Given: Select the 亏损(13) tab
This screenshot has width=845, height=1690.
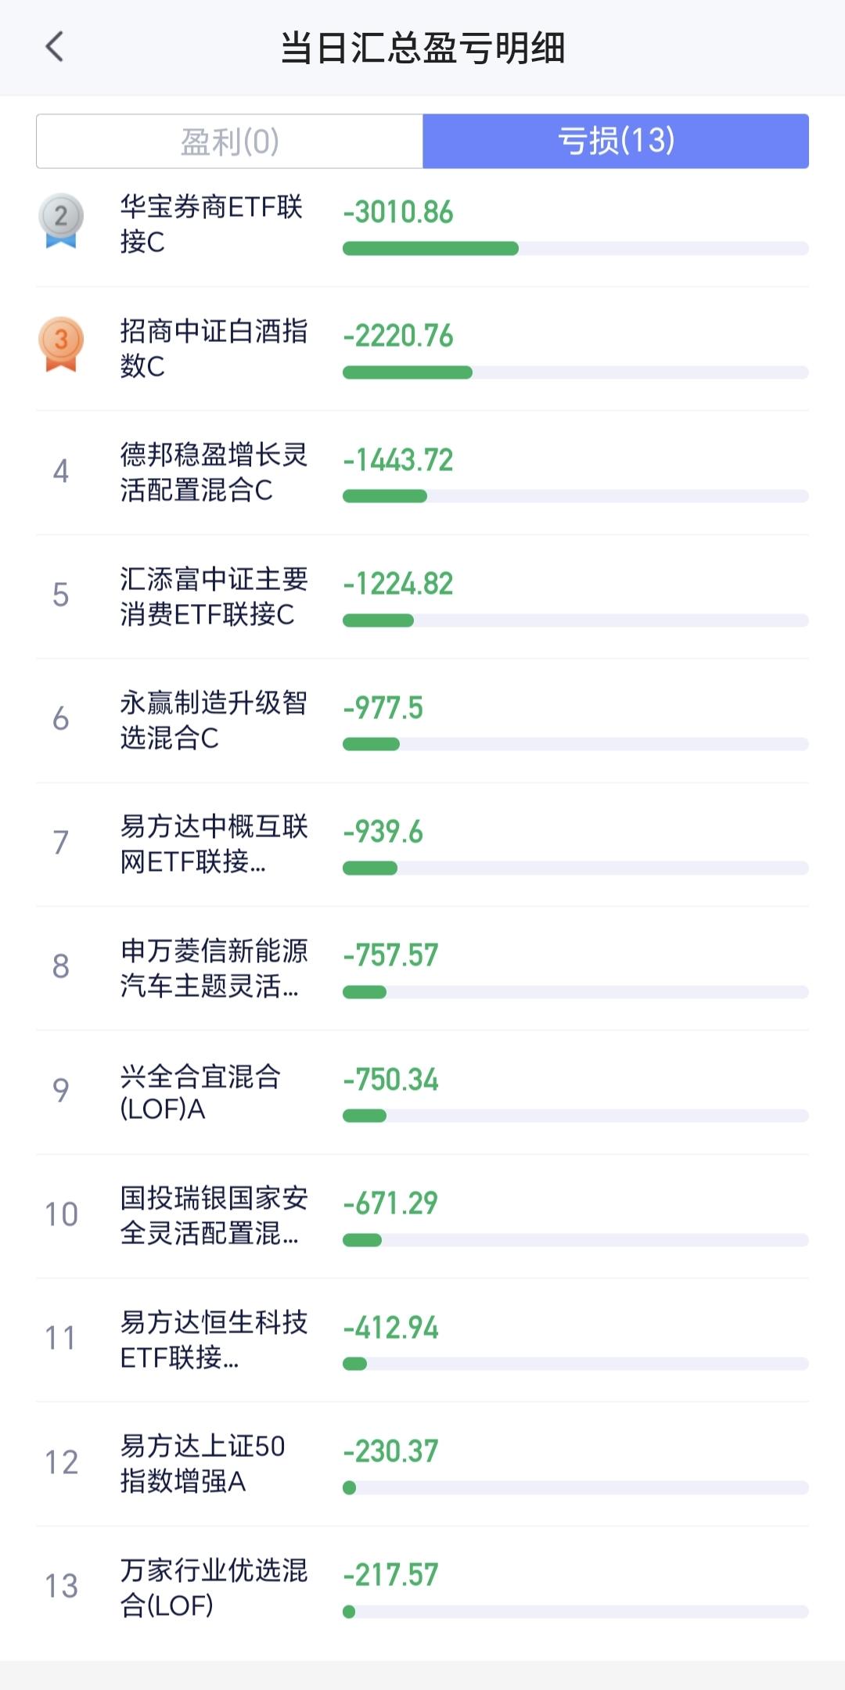Looking at the screenshot, I should 616,142.
